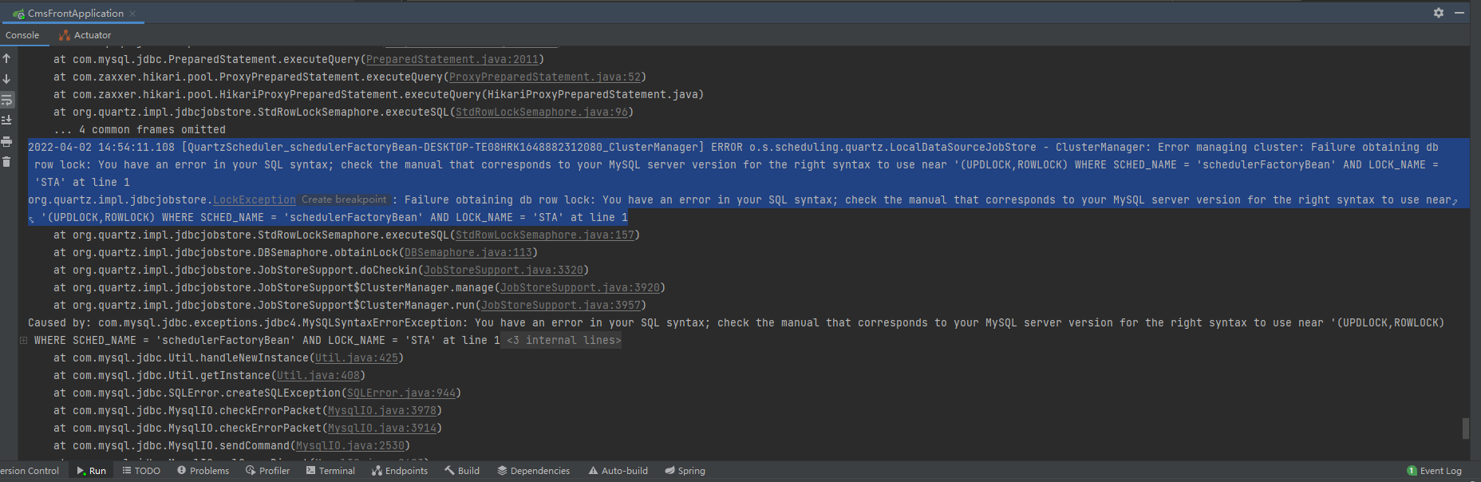Click the down stack trace arrow icon
Viewport: 1481px width, 482px height.
(6, 79)
